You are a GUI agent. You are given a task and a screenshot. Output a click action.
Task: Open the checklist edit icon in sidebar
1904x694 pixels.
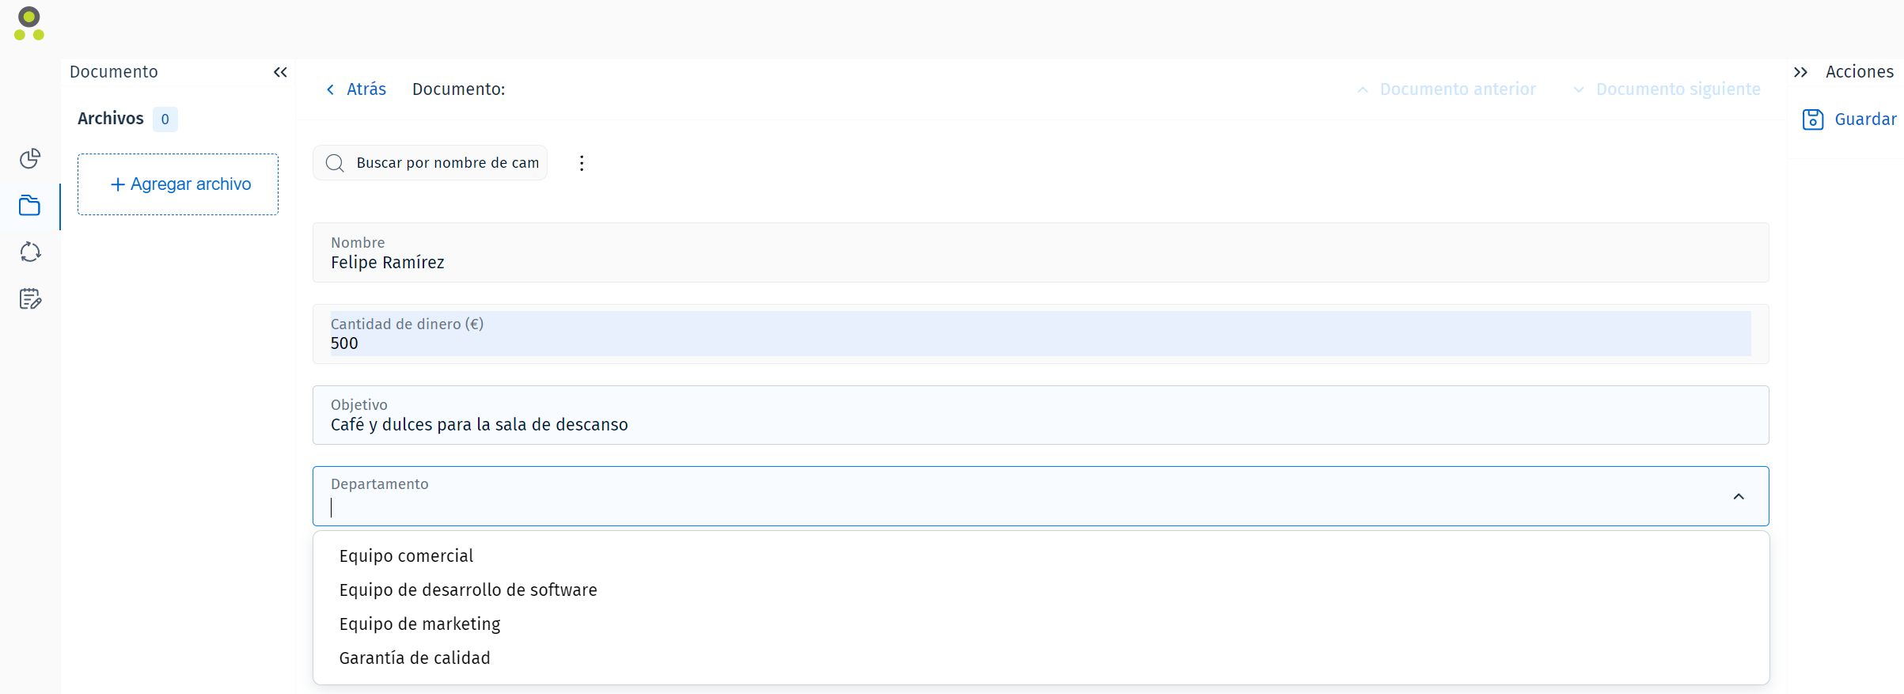(x=30, y=299)
